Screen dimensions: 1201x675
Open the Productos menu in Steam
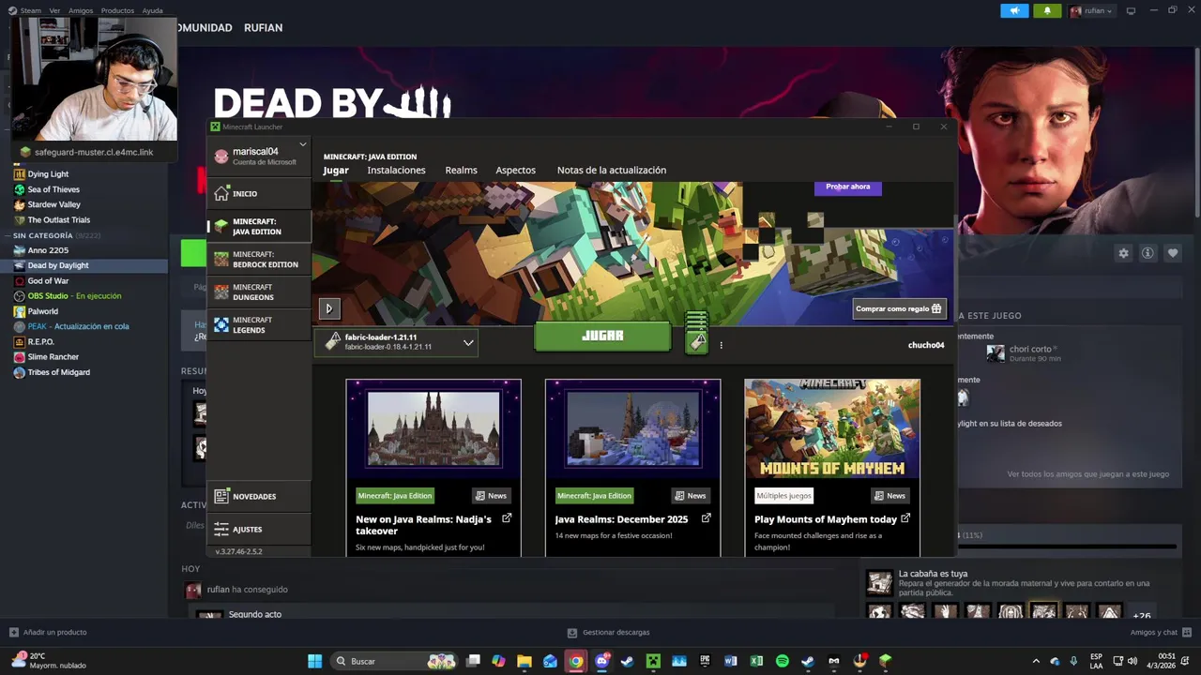point(117,10)
